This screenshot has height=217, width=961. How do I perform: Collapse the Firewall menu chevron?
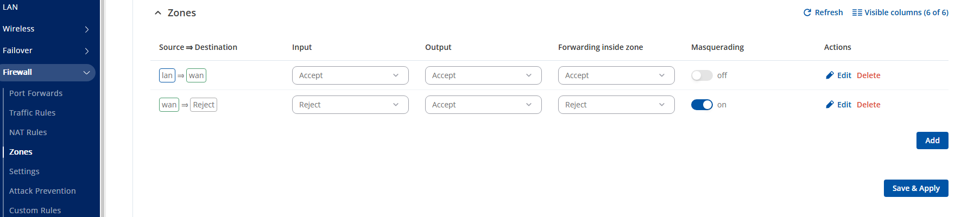(x=86, y=73)
